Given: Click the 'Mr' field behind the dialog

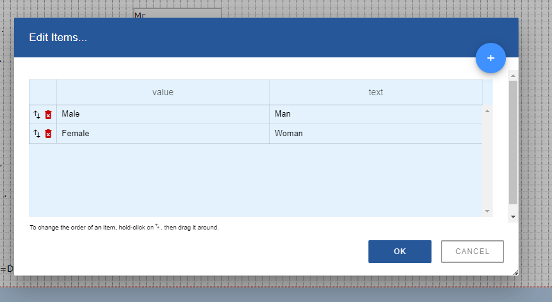Looking at the screenshot, I should 177,13.
